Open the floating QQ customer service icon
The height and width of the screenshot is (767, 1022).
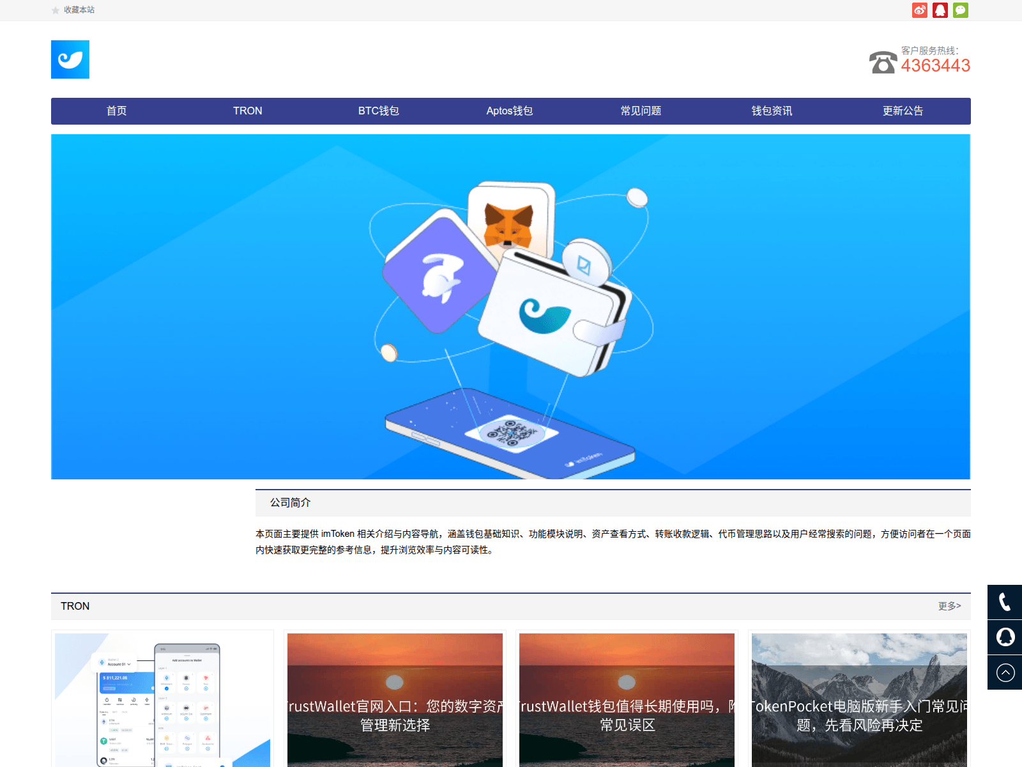[1005, 637]
